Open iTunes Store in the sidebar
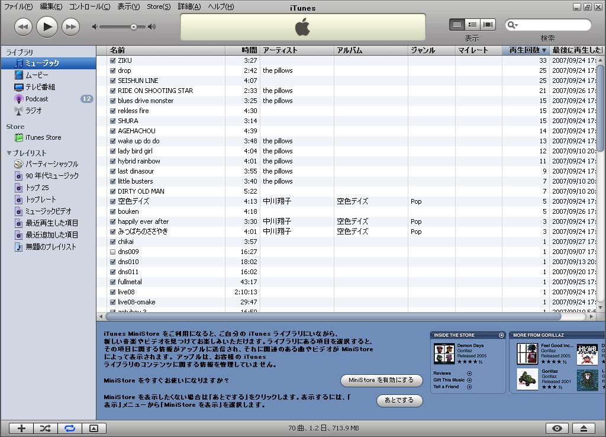Image resolution: width=606 pixels, height=437 pixels. coord(49,137)
